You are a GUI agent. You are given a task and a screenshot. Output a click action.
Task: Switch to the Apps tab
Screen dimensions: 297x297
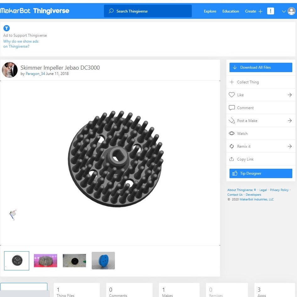pyautogui.click(x=275, y=290)
